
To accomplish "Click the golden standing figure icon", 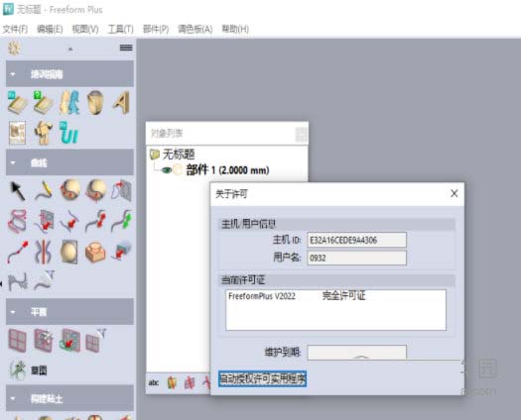I will point(44,133).
